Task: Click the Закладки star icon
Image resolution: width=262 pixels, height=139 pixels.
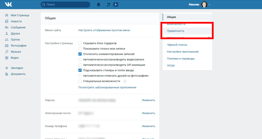Action: (x=7, y=68)
